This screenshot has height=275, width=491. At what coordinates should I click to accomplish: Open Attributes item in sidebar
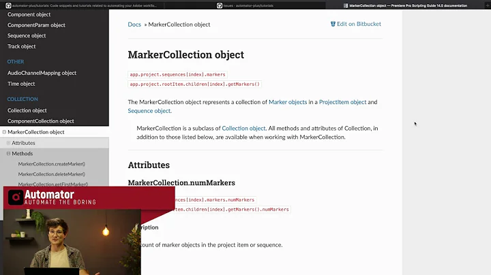point(23,143)
